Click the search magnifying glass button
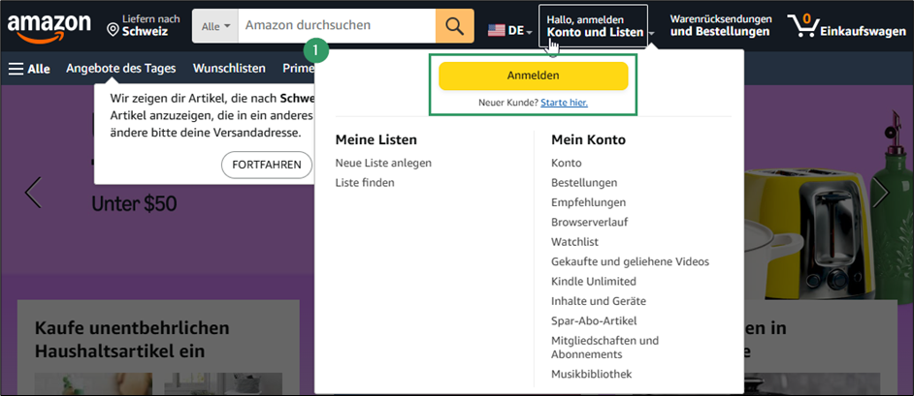This screenshot has height=396, width=914. click(455, 26)
